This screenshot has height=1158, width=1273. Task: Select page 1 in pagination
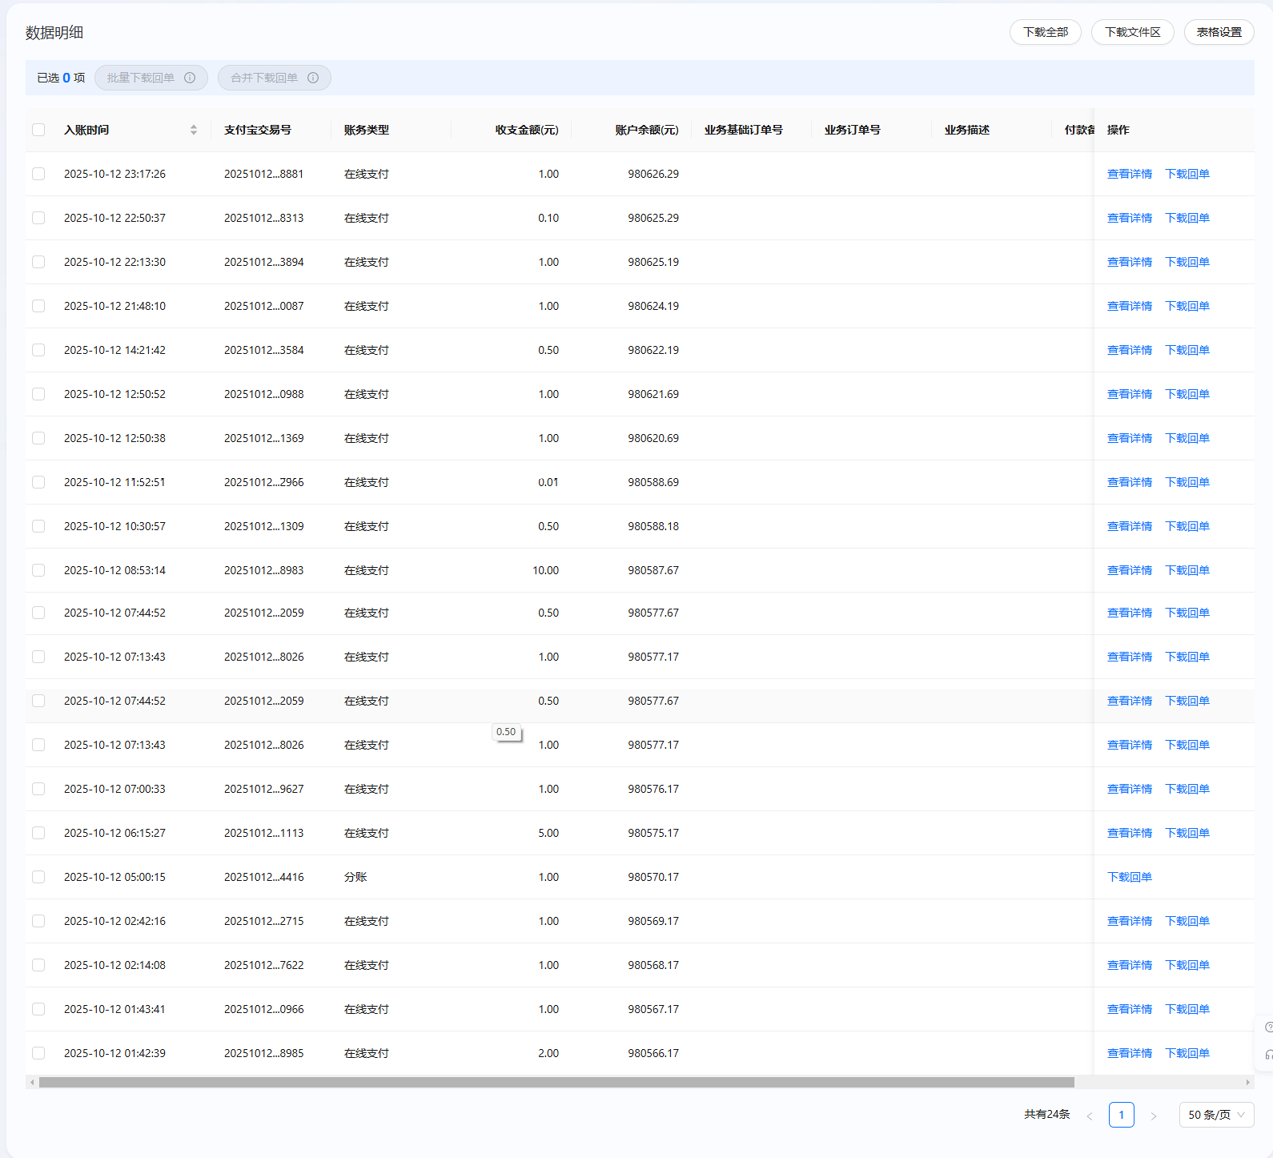pos(1121,1115)
